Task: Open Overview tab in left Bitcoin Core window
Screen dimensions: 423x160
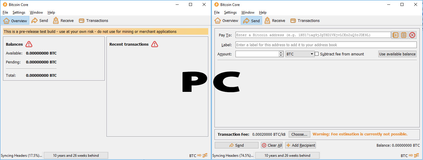Action: [x=15, y=21]
